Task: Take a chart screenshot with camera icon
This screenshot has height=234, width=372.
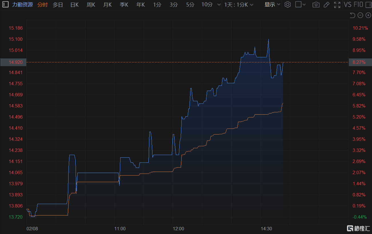Action: (316, 5)
